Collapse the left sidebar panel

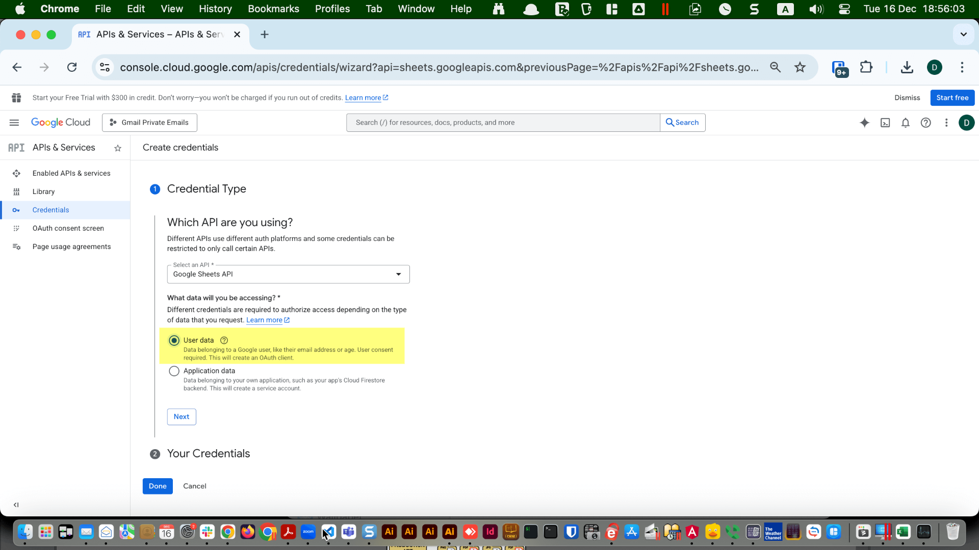pos(16,505)
